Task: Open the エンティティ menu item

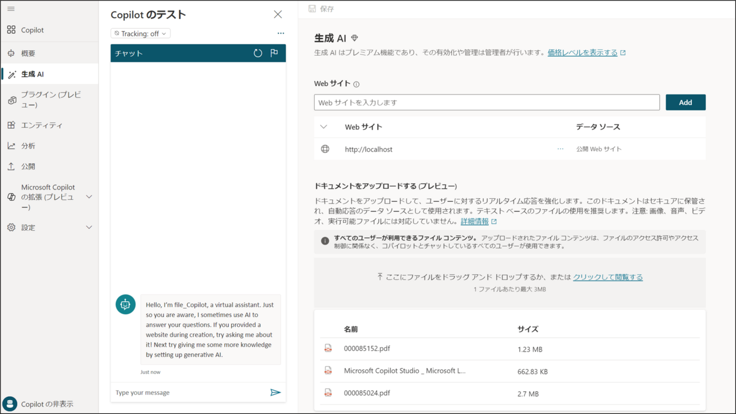Action: [x=49, y=125]
